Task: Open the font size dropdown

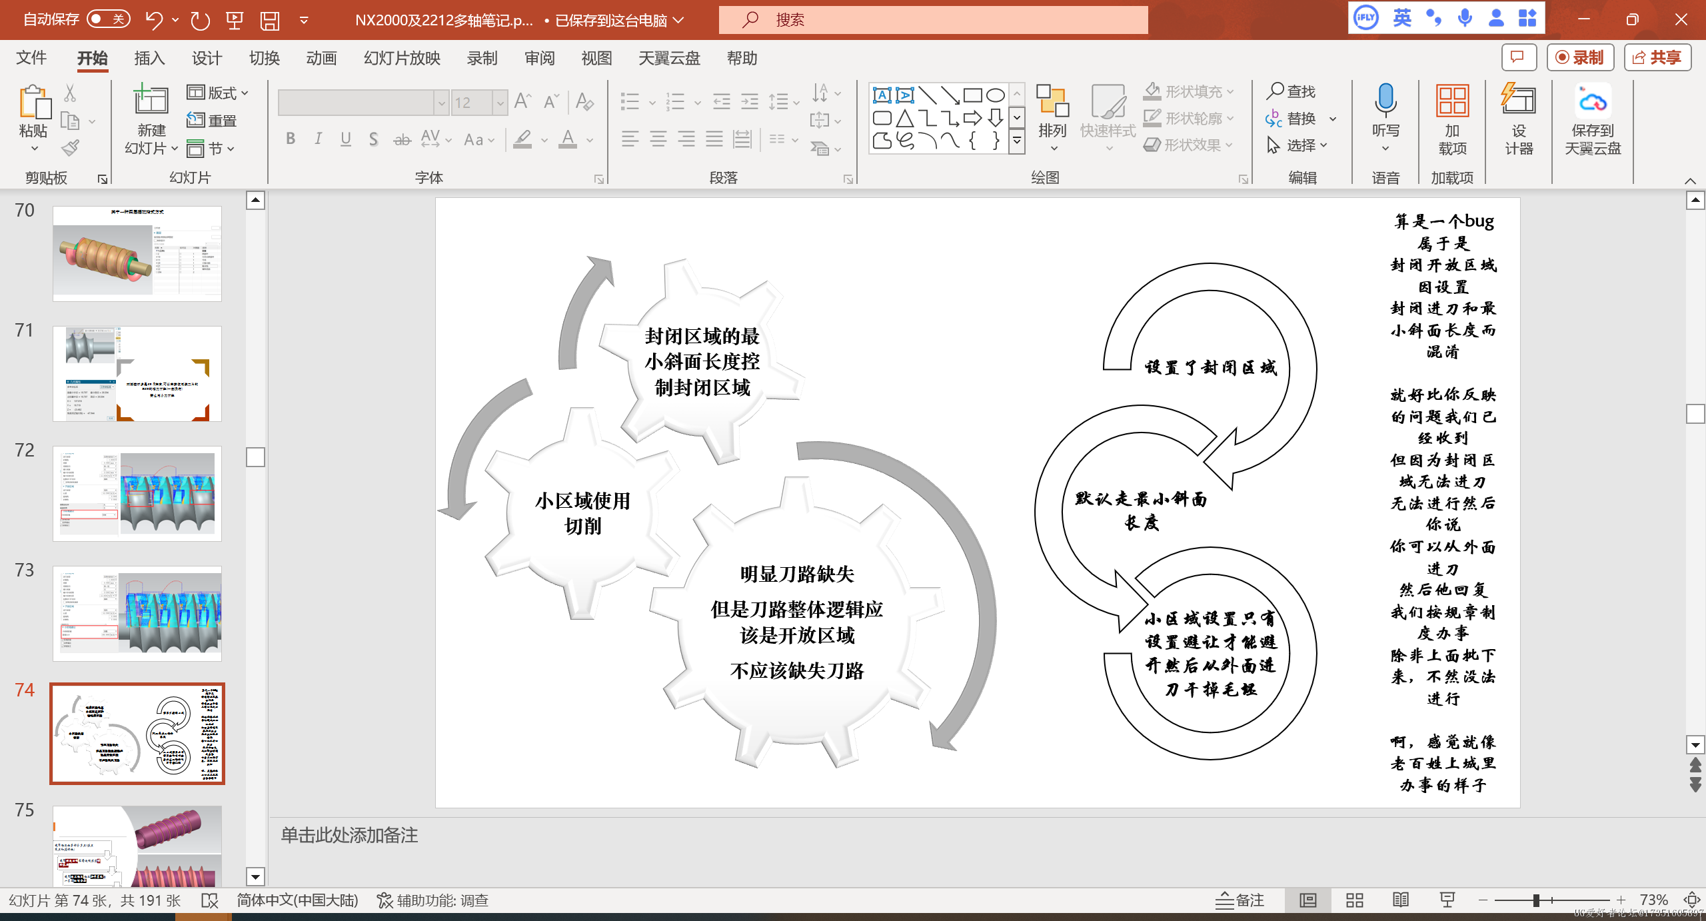Action: [x=500, y=103]
